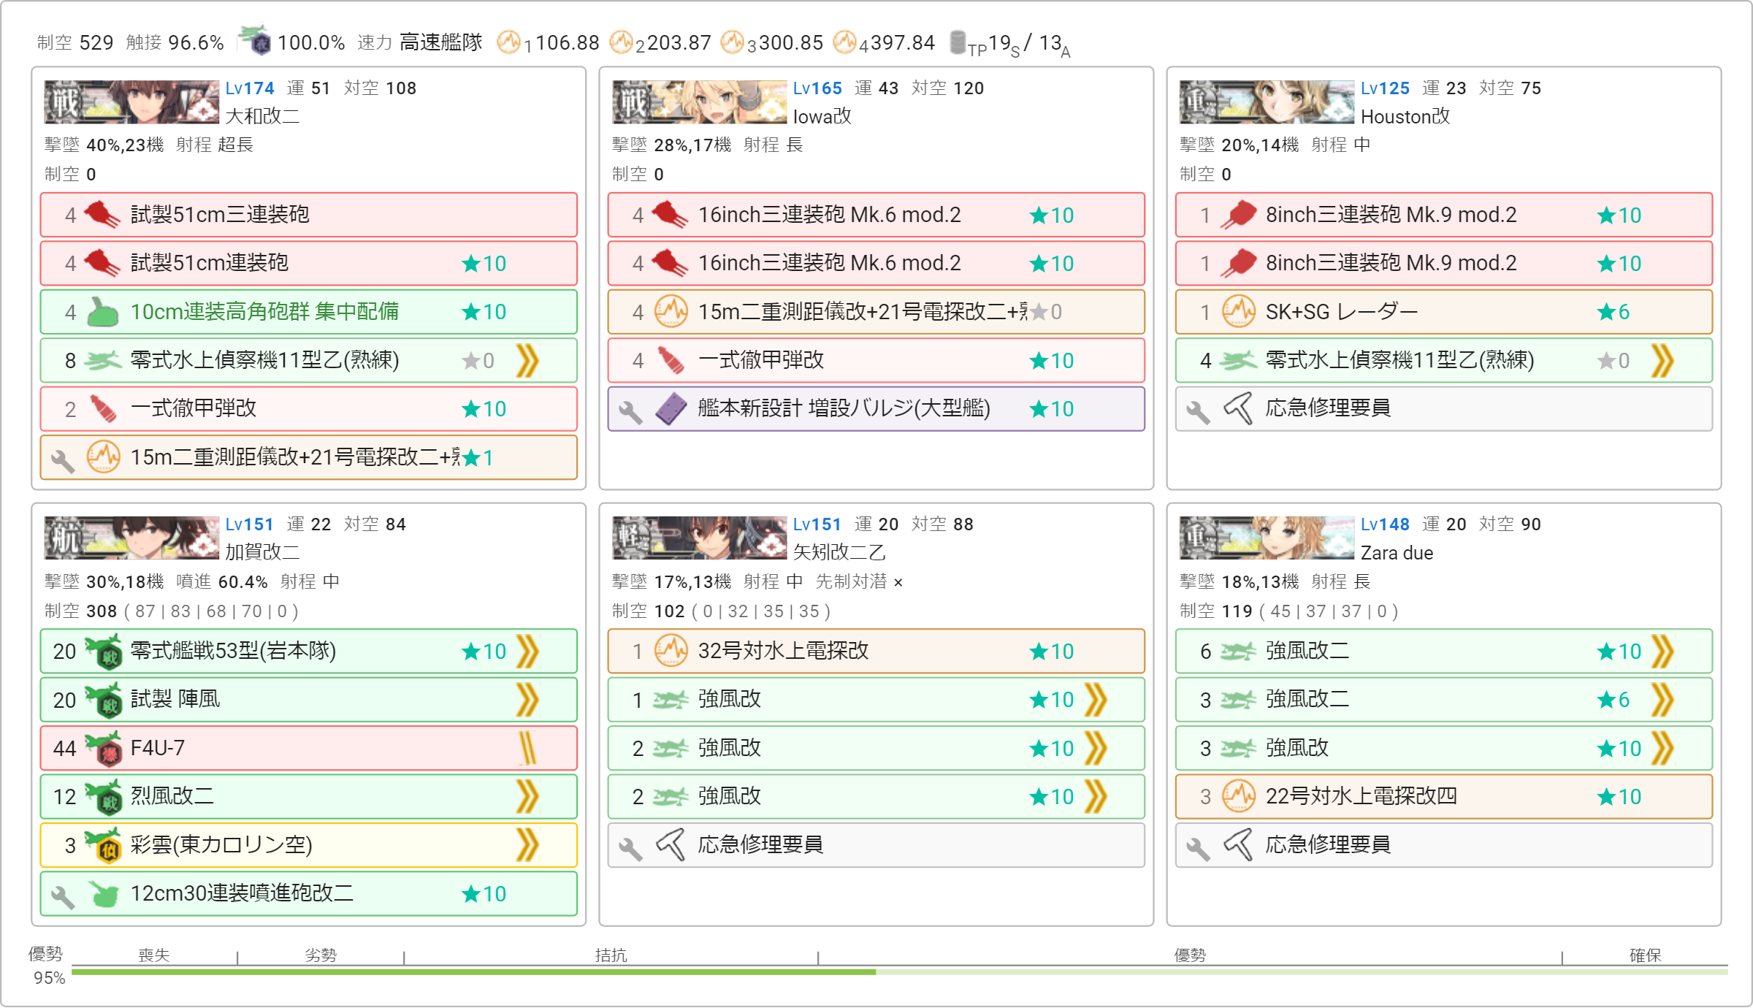
Task: Click the ★10 level on 22号対水上電探改四
Action: pyautogui.click(x=1619, y=797)
